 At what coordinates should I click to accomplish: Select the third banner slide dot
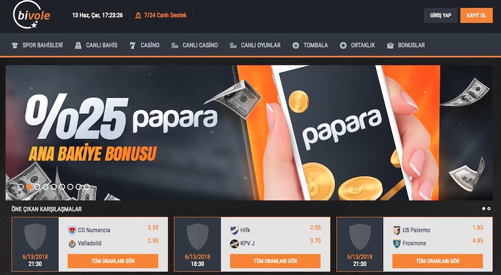(x=37, y=187)
